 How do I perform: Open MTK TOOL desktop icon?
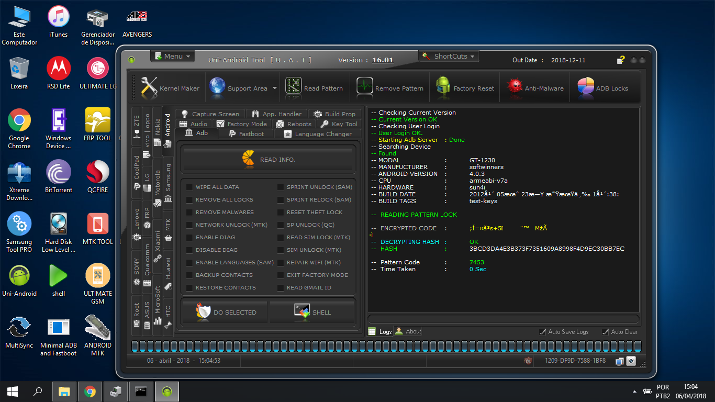click(98, 228)
